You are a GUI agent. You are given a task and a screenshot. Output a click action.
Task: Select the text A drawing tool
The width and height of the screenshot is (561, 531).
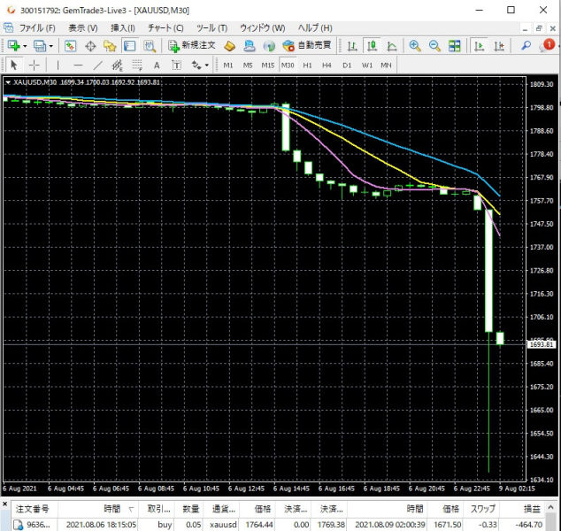(x=157, y=65)
